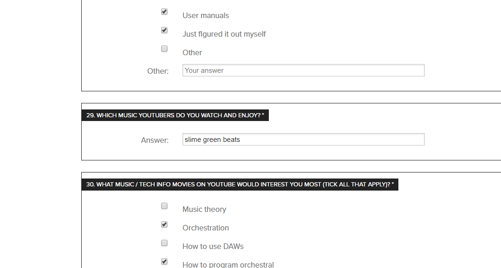
Task: Tick the Other checkbox box
Action: pyautogui.click(x=164, y=49)
